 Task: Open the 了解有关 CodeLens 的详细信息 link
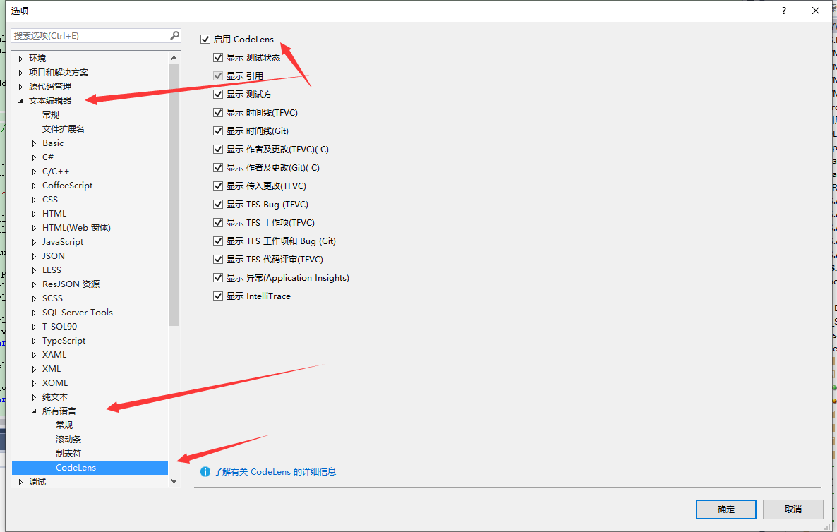[x=275, y=472]
